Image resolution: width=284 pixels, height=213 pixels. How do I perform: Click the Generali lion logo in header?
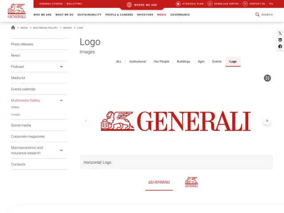[17, 11]
